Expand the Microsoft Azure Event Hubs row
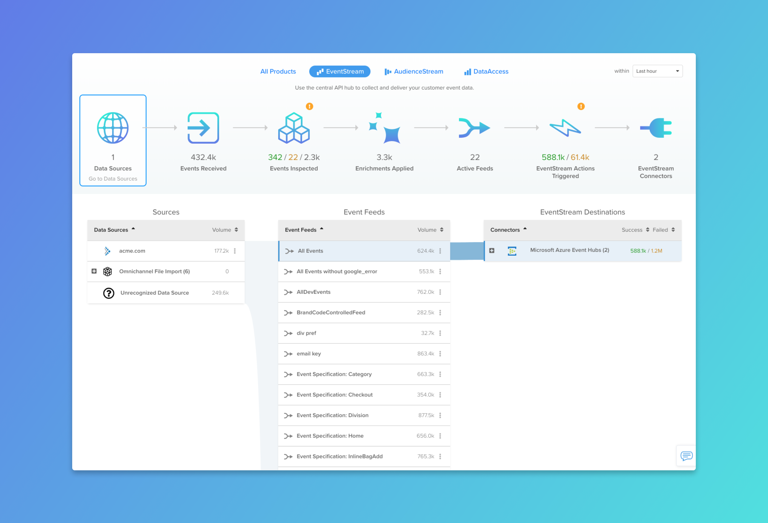 click(492, 250)
